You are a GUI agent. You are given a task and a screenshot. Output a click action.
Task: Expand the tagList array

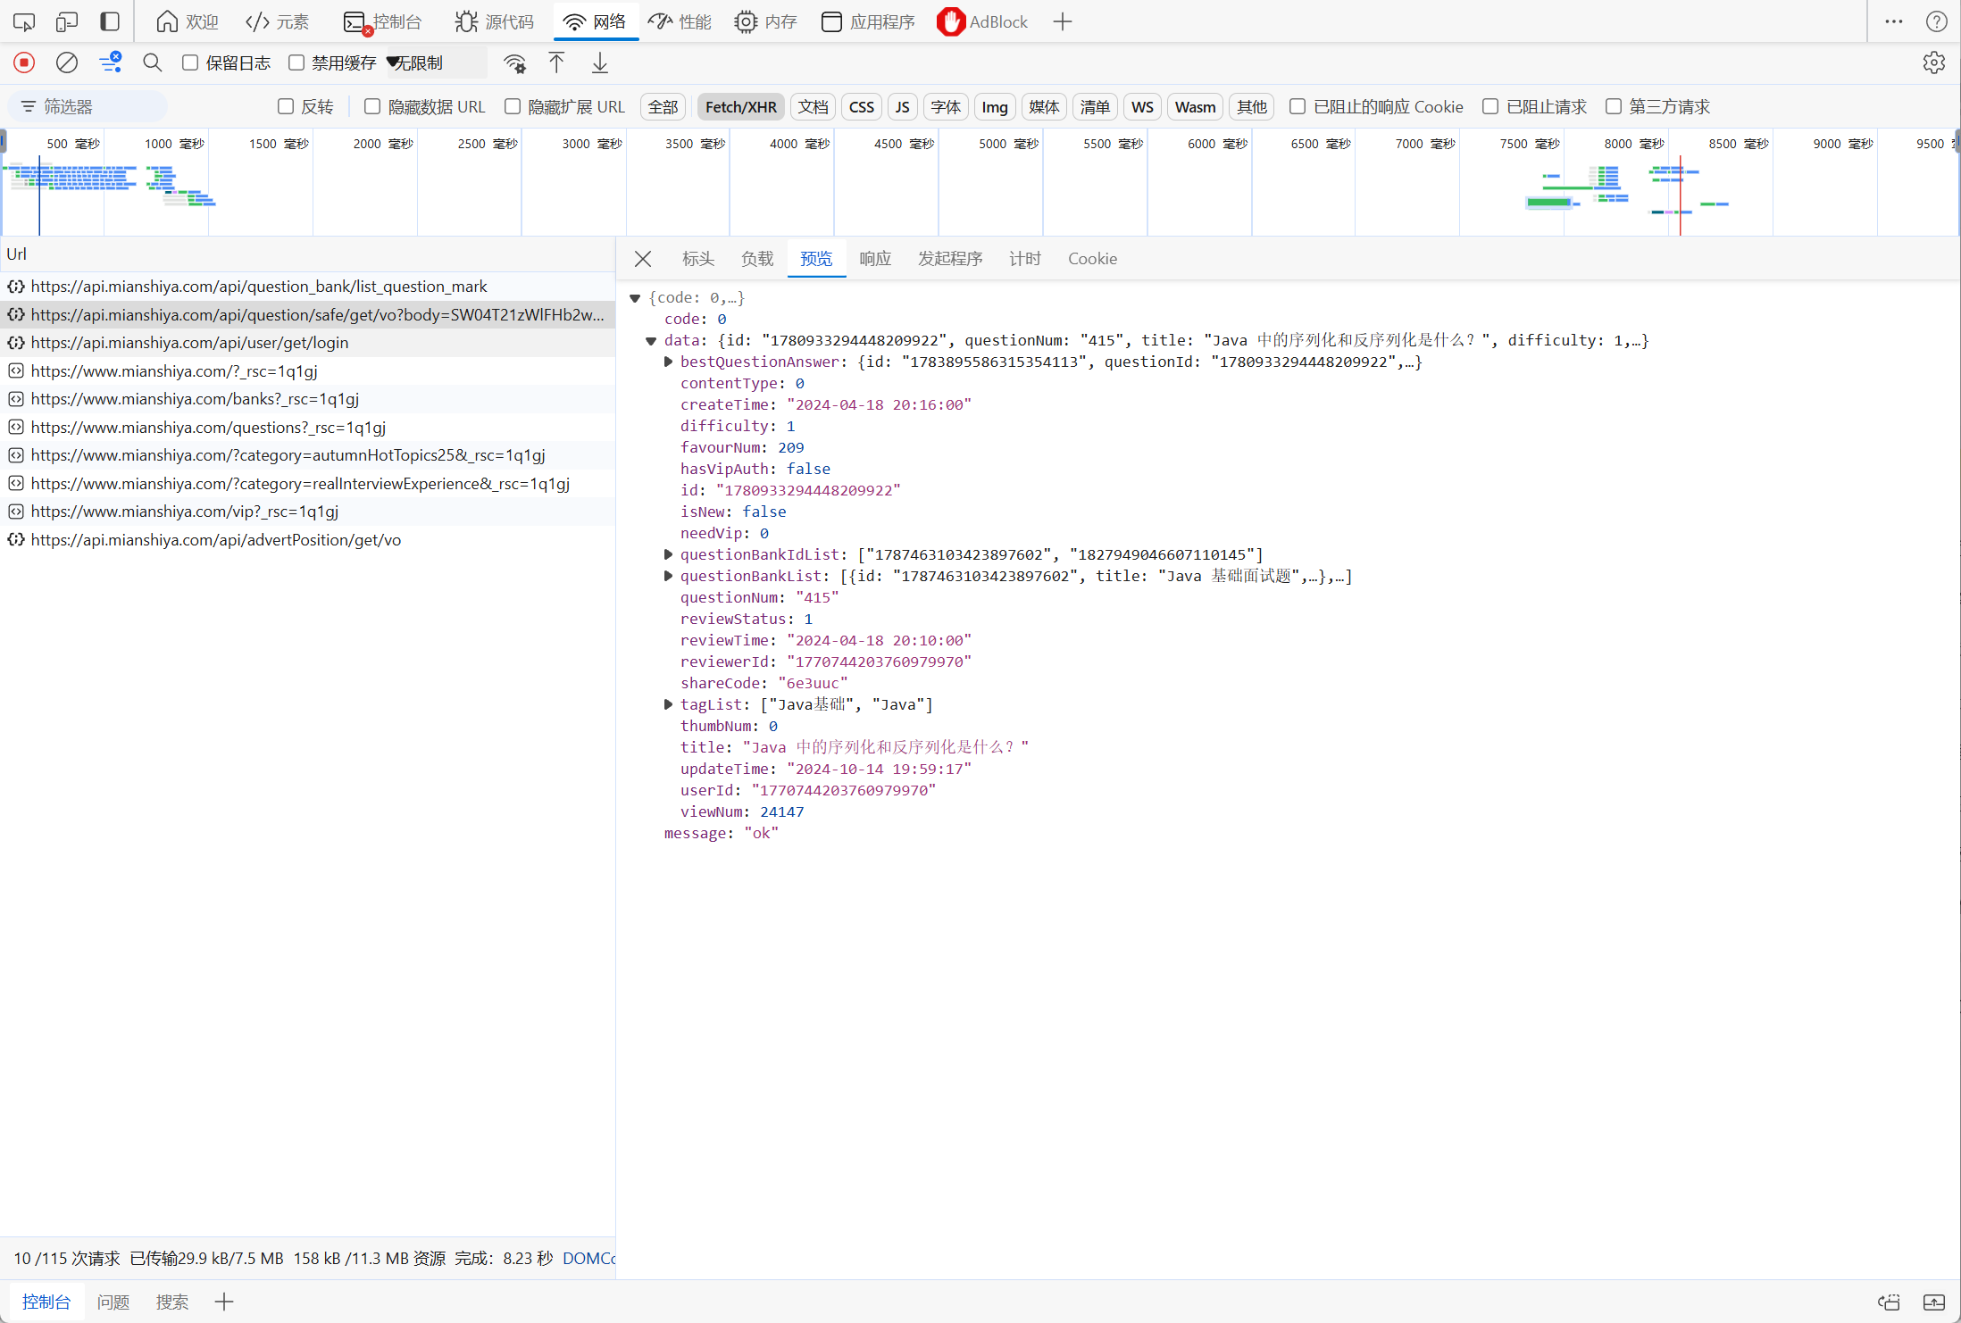pos(668,704)
